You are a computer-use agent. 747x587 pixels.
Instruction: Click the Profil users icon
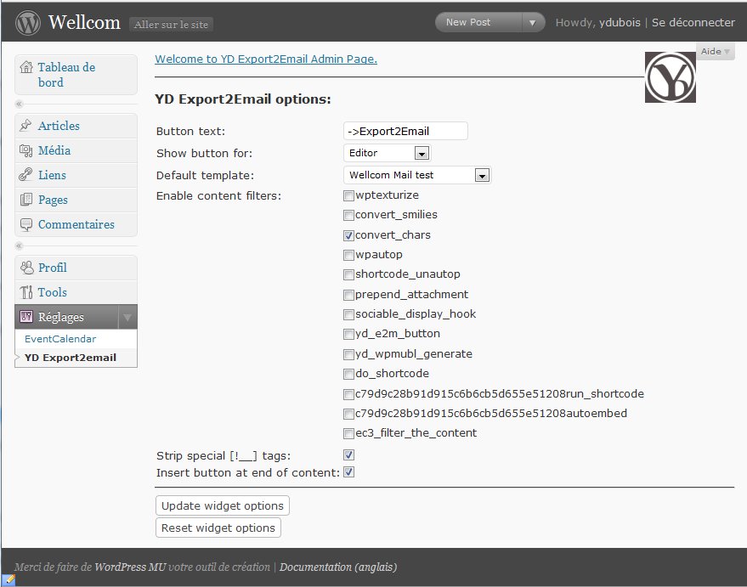(x=26, y=268)
